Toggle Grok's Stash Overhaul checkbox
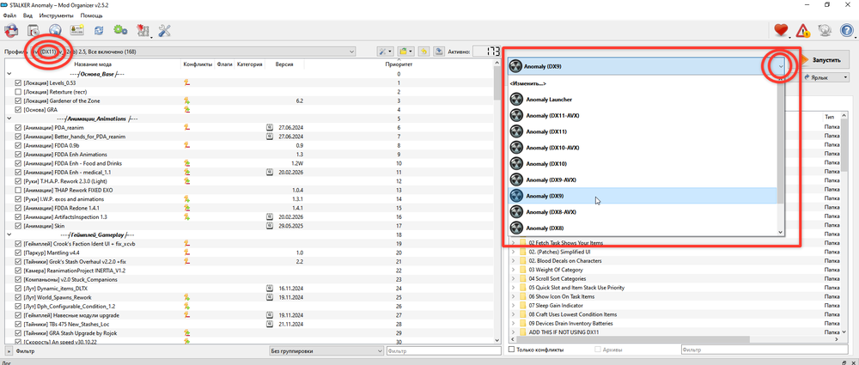The height and width of the screenshot is (365, 859). pyautogui.click(x=18, y=261)
